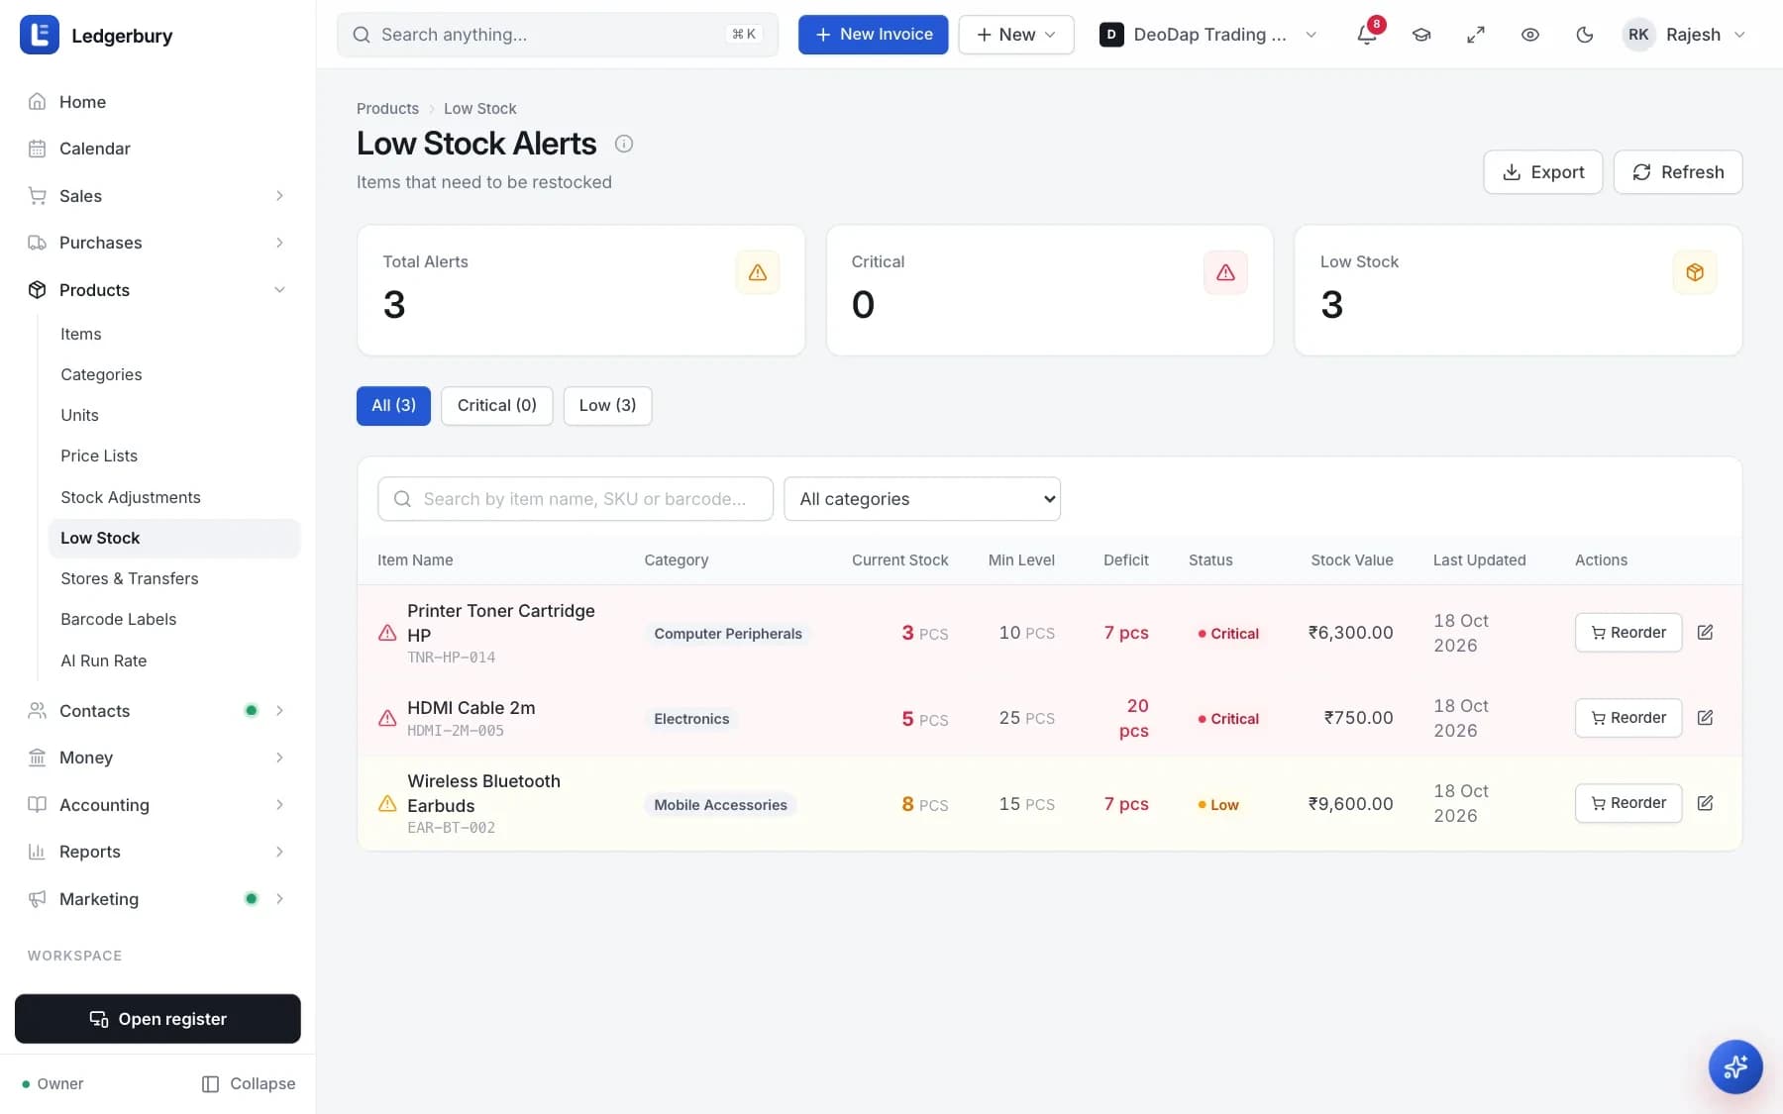The height and width of the screenshot is (1114, 1783).
Task: Edit the HDMI Cable 2m row
Action: [x=1705, y=718]
